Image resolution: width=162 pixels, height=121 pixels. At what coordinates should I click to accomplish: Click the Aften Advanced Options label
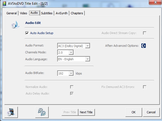[122, 46]
